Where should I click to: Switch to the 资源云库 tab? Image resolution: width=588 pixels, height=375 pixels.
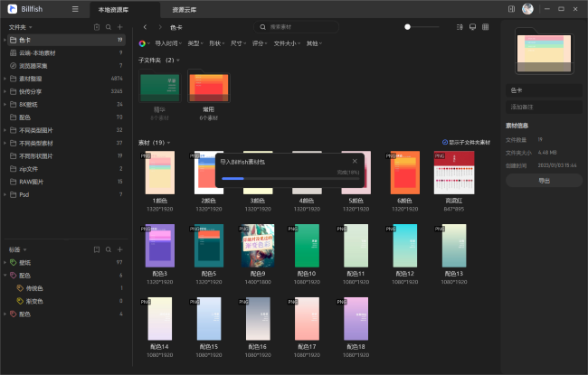185,10
